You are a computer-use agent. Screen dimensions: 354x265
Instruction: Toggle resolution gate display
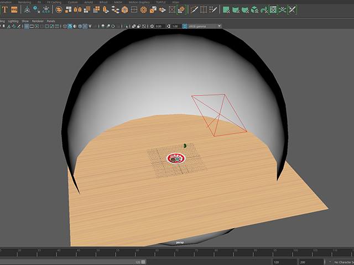pyautogui.click(x=37, y=26)
